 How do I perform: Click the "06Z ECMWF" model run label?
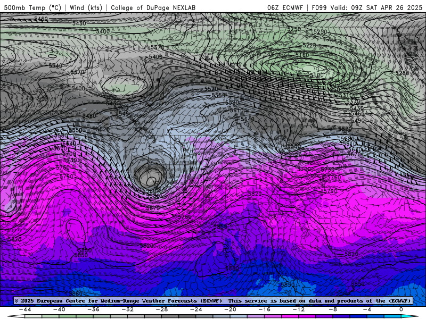285,7
